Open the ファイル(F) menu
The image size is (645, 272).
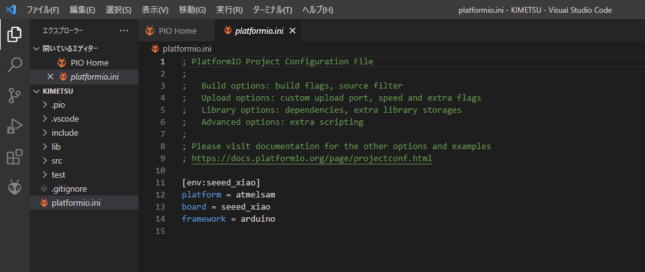coord(43,10)
